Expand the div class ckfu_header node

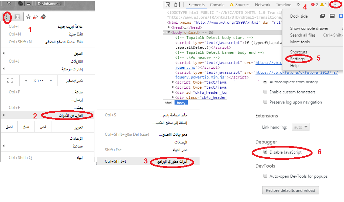click(x=173, y=97)
